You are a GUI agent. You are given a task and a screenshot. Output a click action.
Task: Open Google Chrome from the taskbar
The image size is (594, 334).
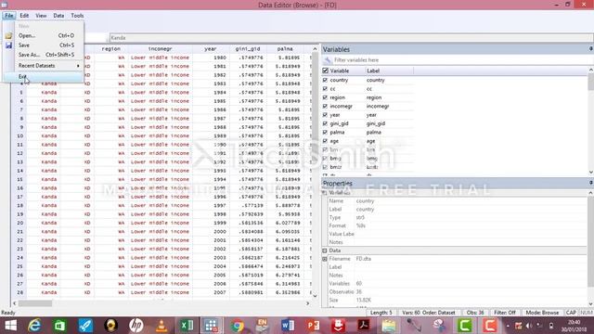click(x=238, y=326)
